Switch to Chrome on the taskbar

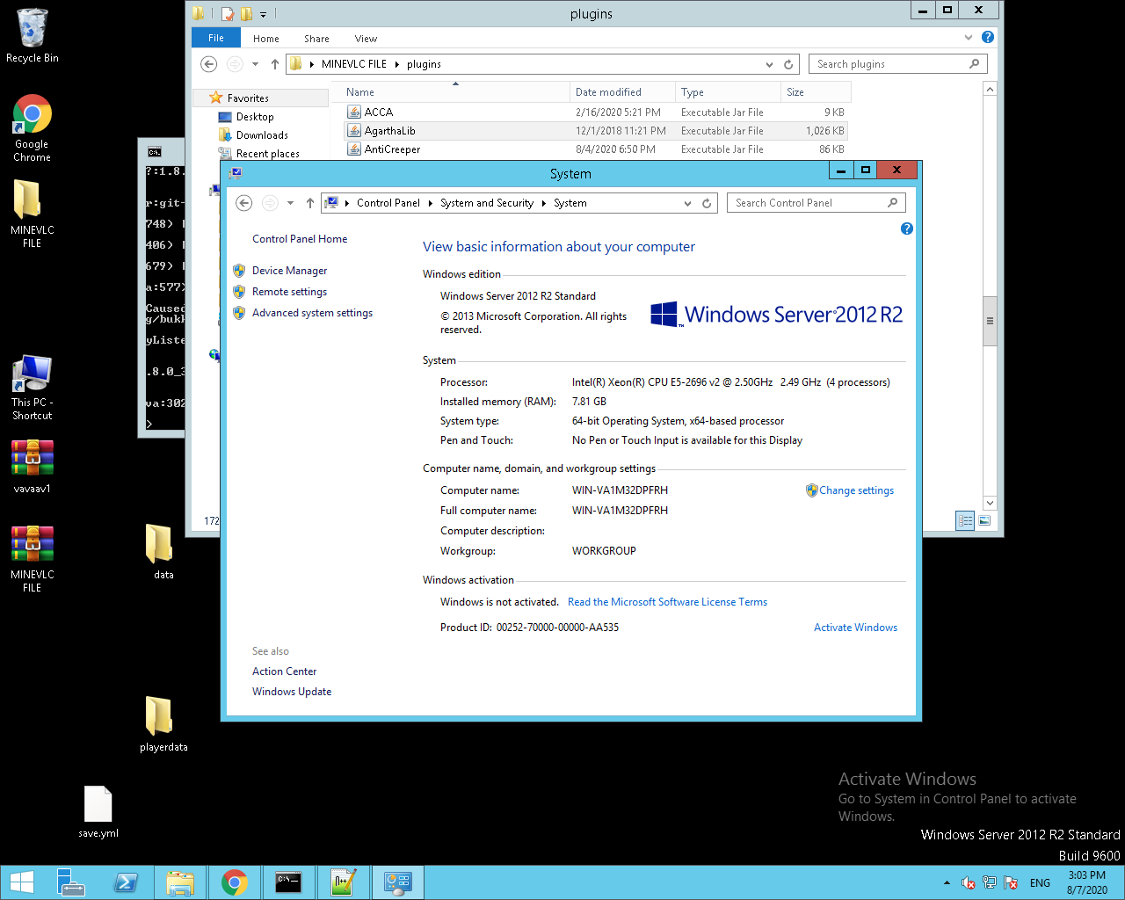click(235, 882)
